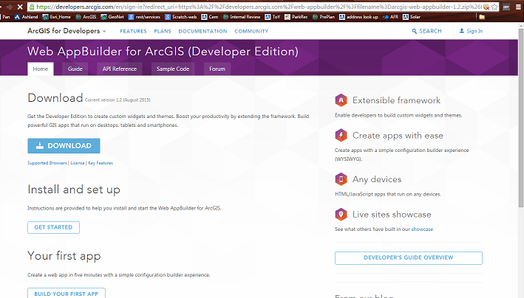Click the blue DOWNLOAD button
The height and width of the screenshot is (298, 524).
pyautogui.click(x=64, y=146)
